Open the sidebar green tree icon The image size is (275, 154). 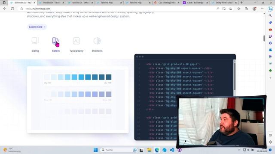[270, 70]
